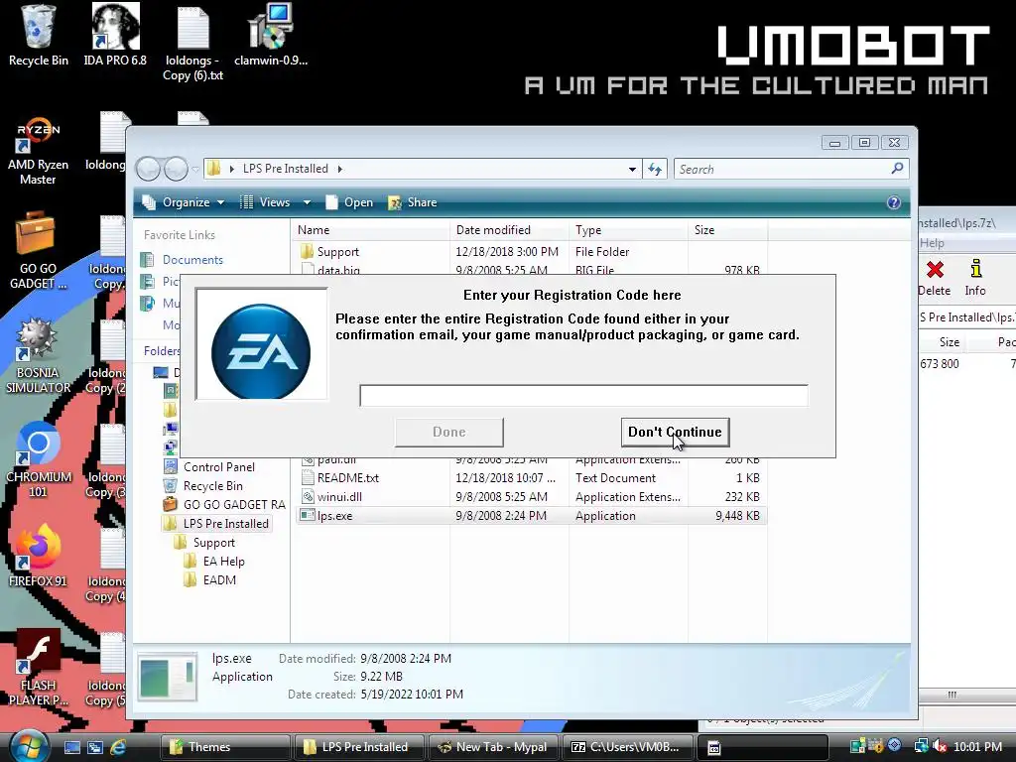This screenshot has width=1016, height=762.
Task: Select Recycle Bin in folder tree
Action: [212, 486]
